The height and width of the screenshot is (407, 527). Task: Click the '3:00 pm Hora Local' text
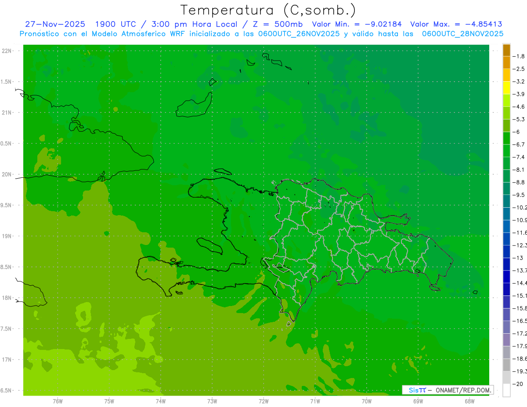pyautogui.click(x=194, y=24)
